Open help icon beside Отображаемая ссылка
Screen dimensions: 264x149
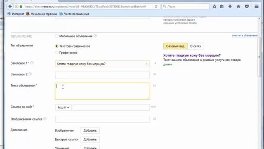click(45, 119)
